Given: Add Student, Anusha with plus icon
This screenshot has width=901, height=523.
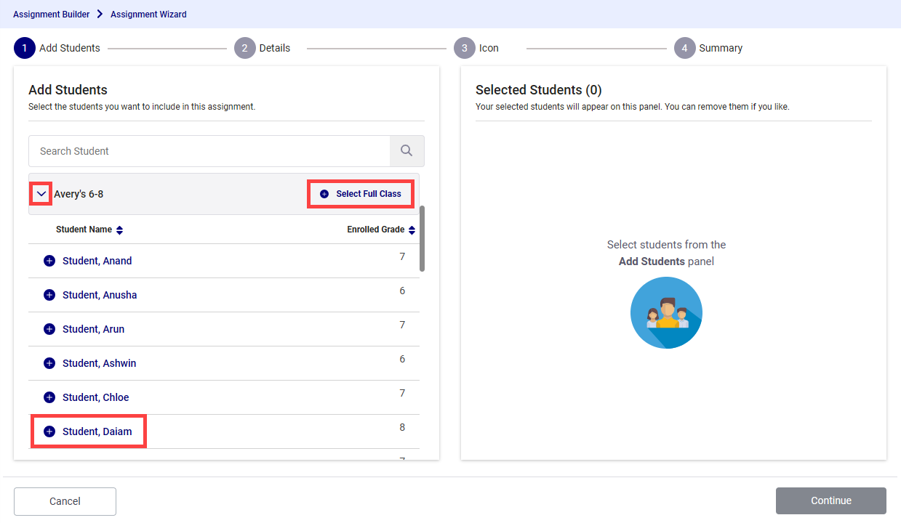Looking at the screenshot, I should 49,295.
